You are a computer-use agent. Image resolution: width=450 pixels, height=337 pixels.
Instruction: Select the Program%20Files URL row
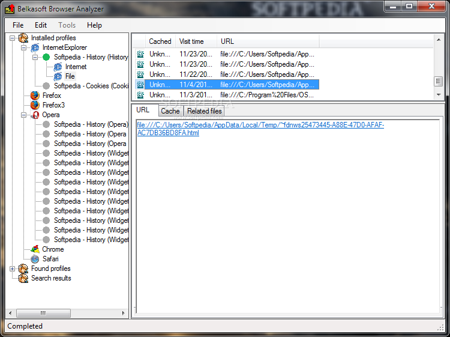[227, 95]
